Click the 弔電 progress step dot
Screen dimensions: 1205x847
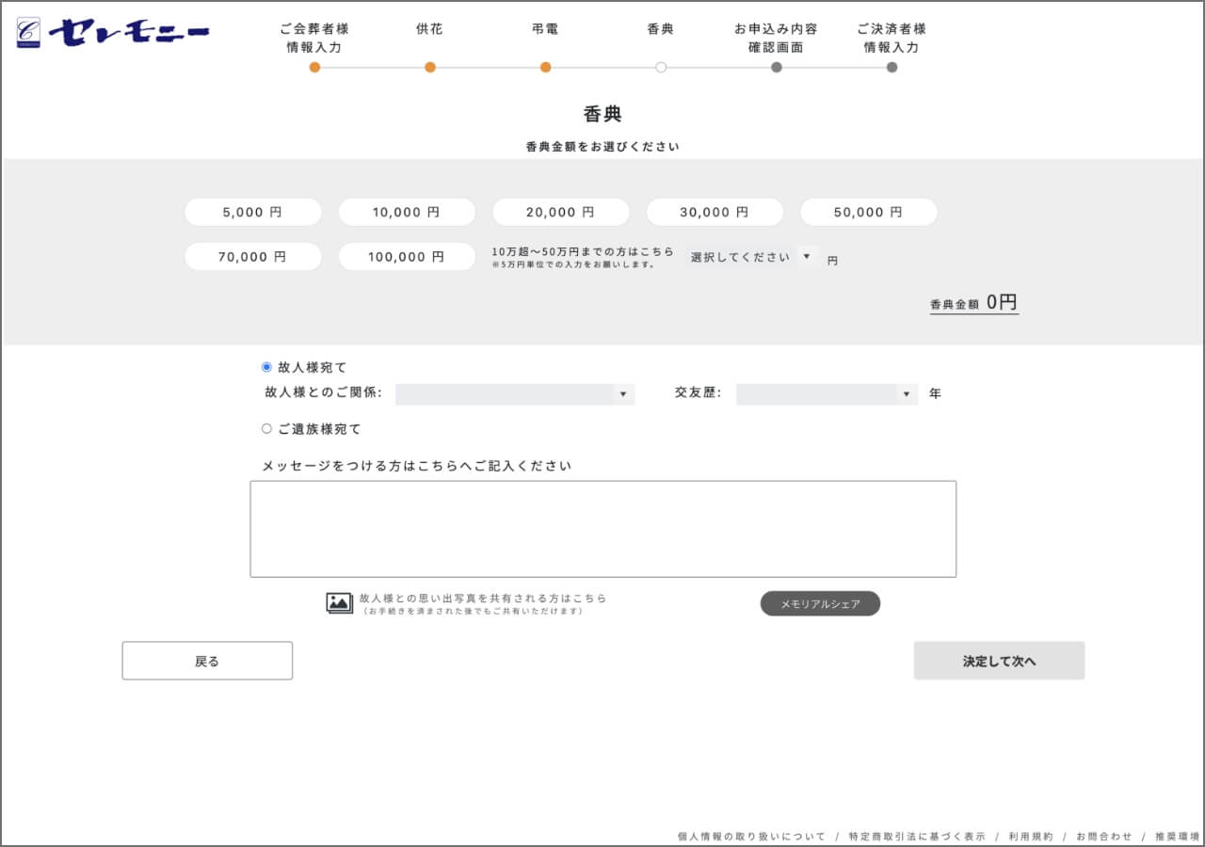tap(545, 67)
